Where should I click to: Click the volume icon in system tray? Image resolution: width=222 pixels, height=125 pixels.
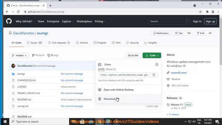coord(194,122)
